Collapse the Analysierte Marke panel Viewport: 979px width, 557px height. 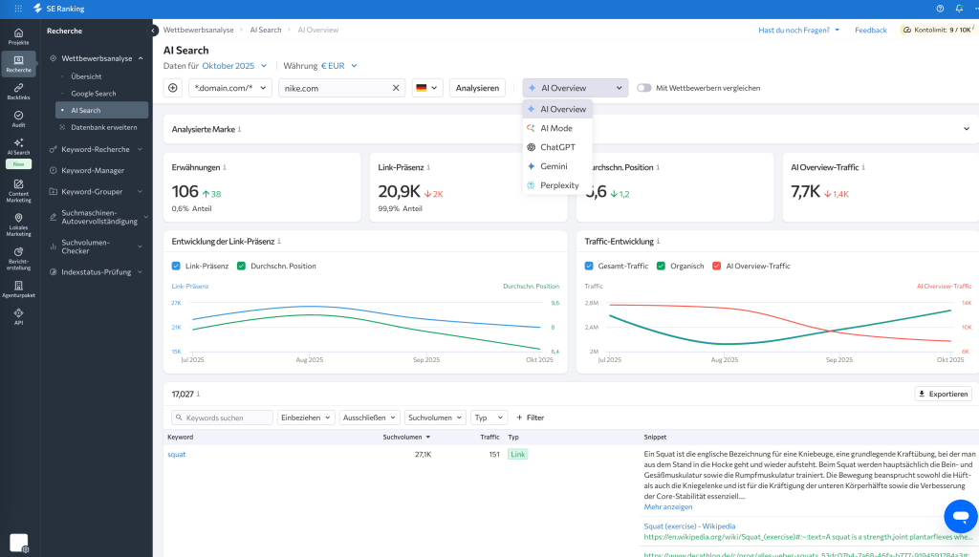(966, 127)
